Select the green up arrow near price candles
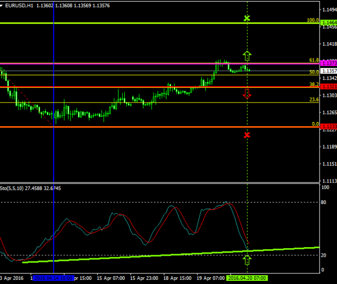This screenshot has width=337, height=284. click(247, 55)
